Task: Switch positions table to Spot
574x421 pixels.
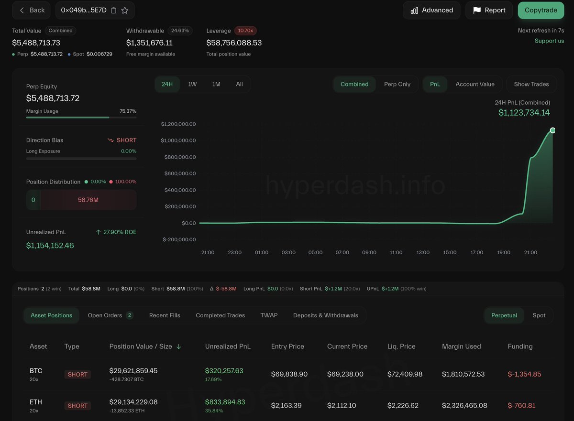Action: pyautogui.click(x=539, y=315)
